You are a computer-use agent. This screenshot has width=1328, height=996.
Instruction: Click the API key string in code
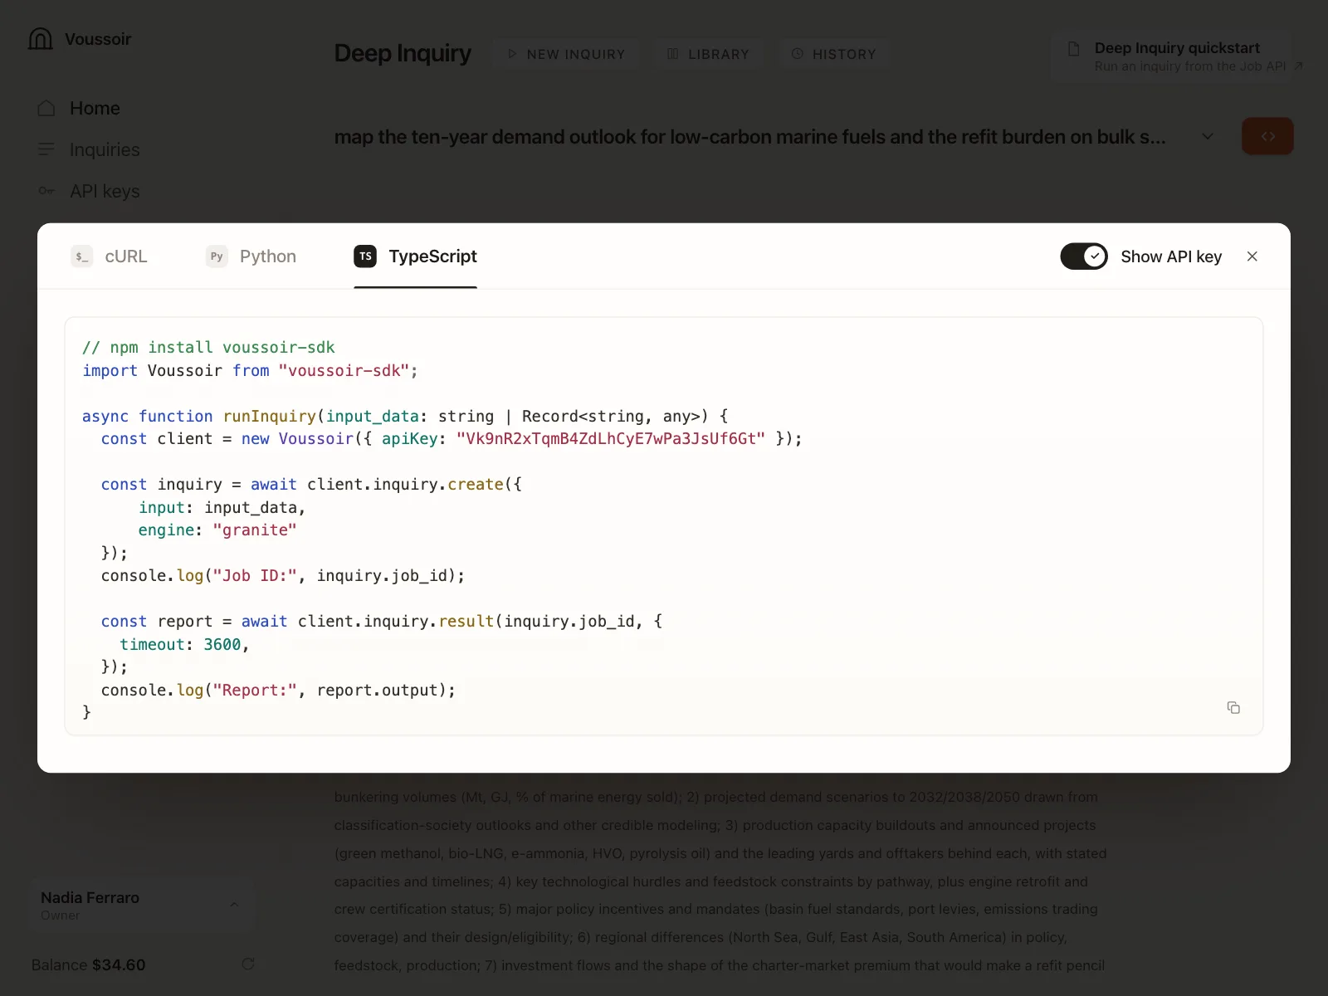point(611,439)
